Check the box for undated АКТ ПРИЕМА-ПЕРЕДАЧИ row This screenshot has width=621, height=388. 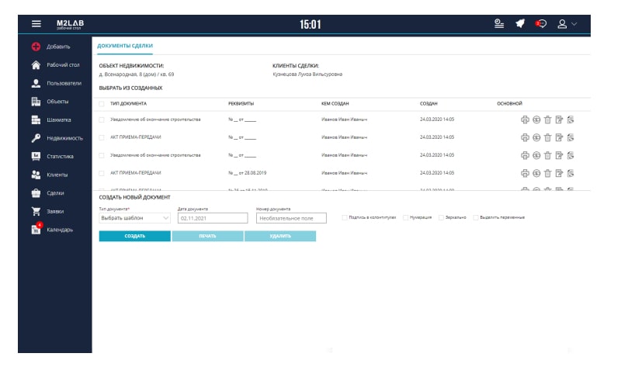coord(102,137)
